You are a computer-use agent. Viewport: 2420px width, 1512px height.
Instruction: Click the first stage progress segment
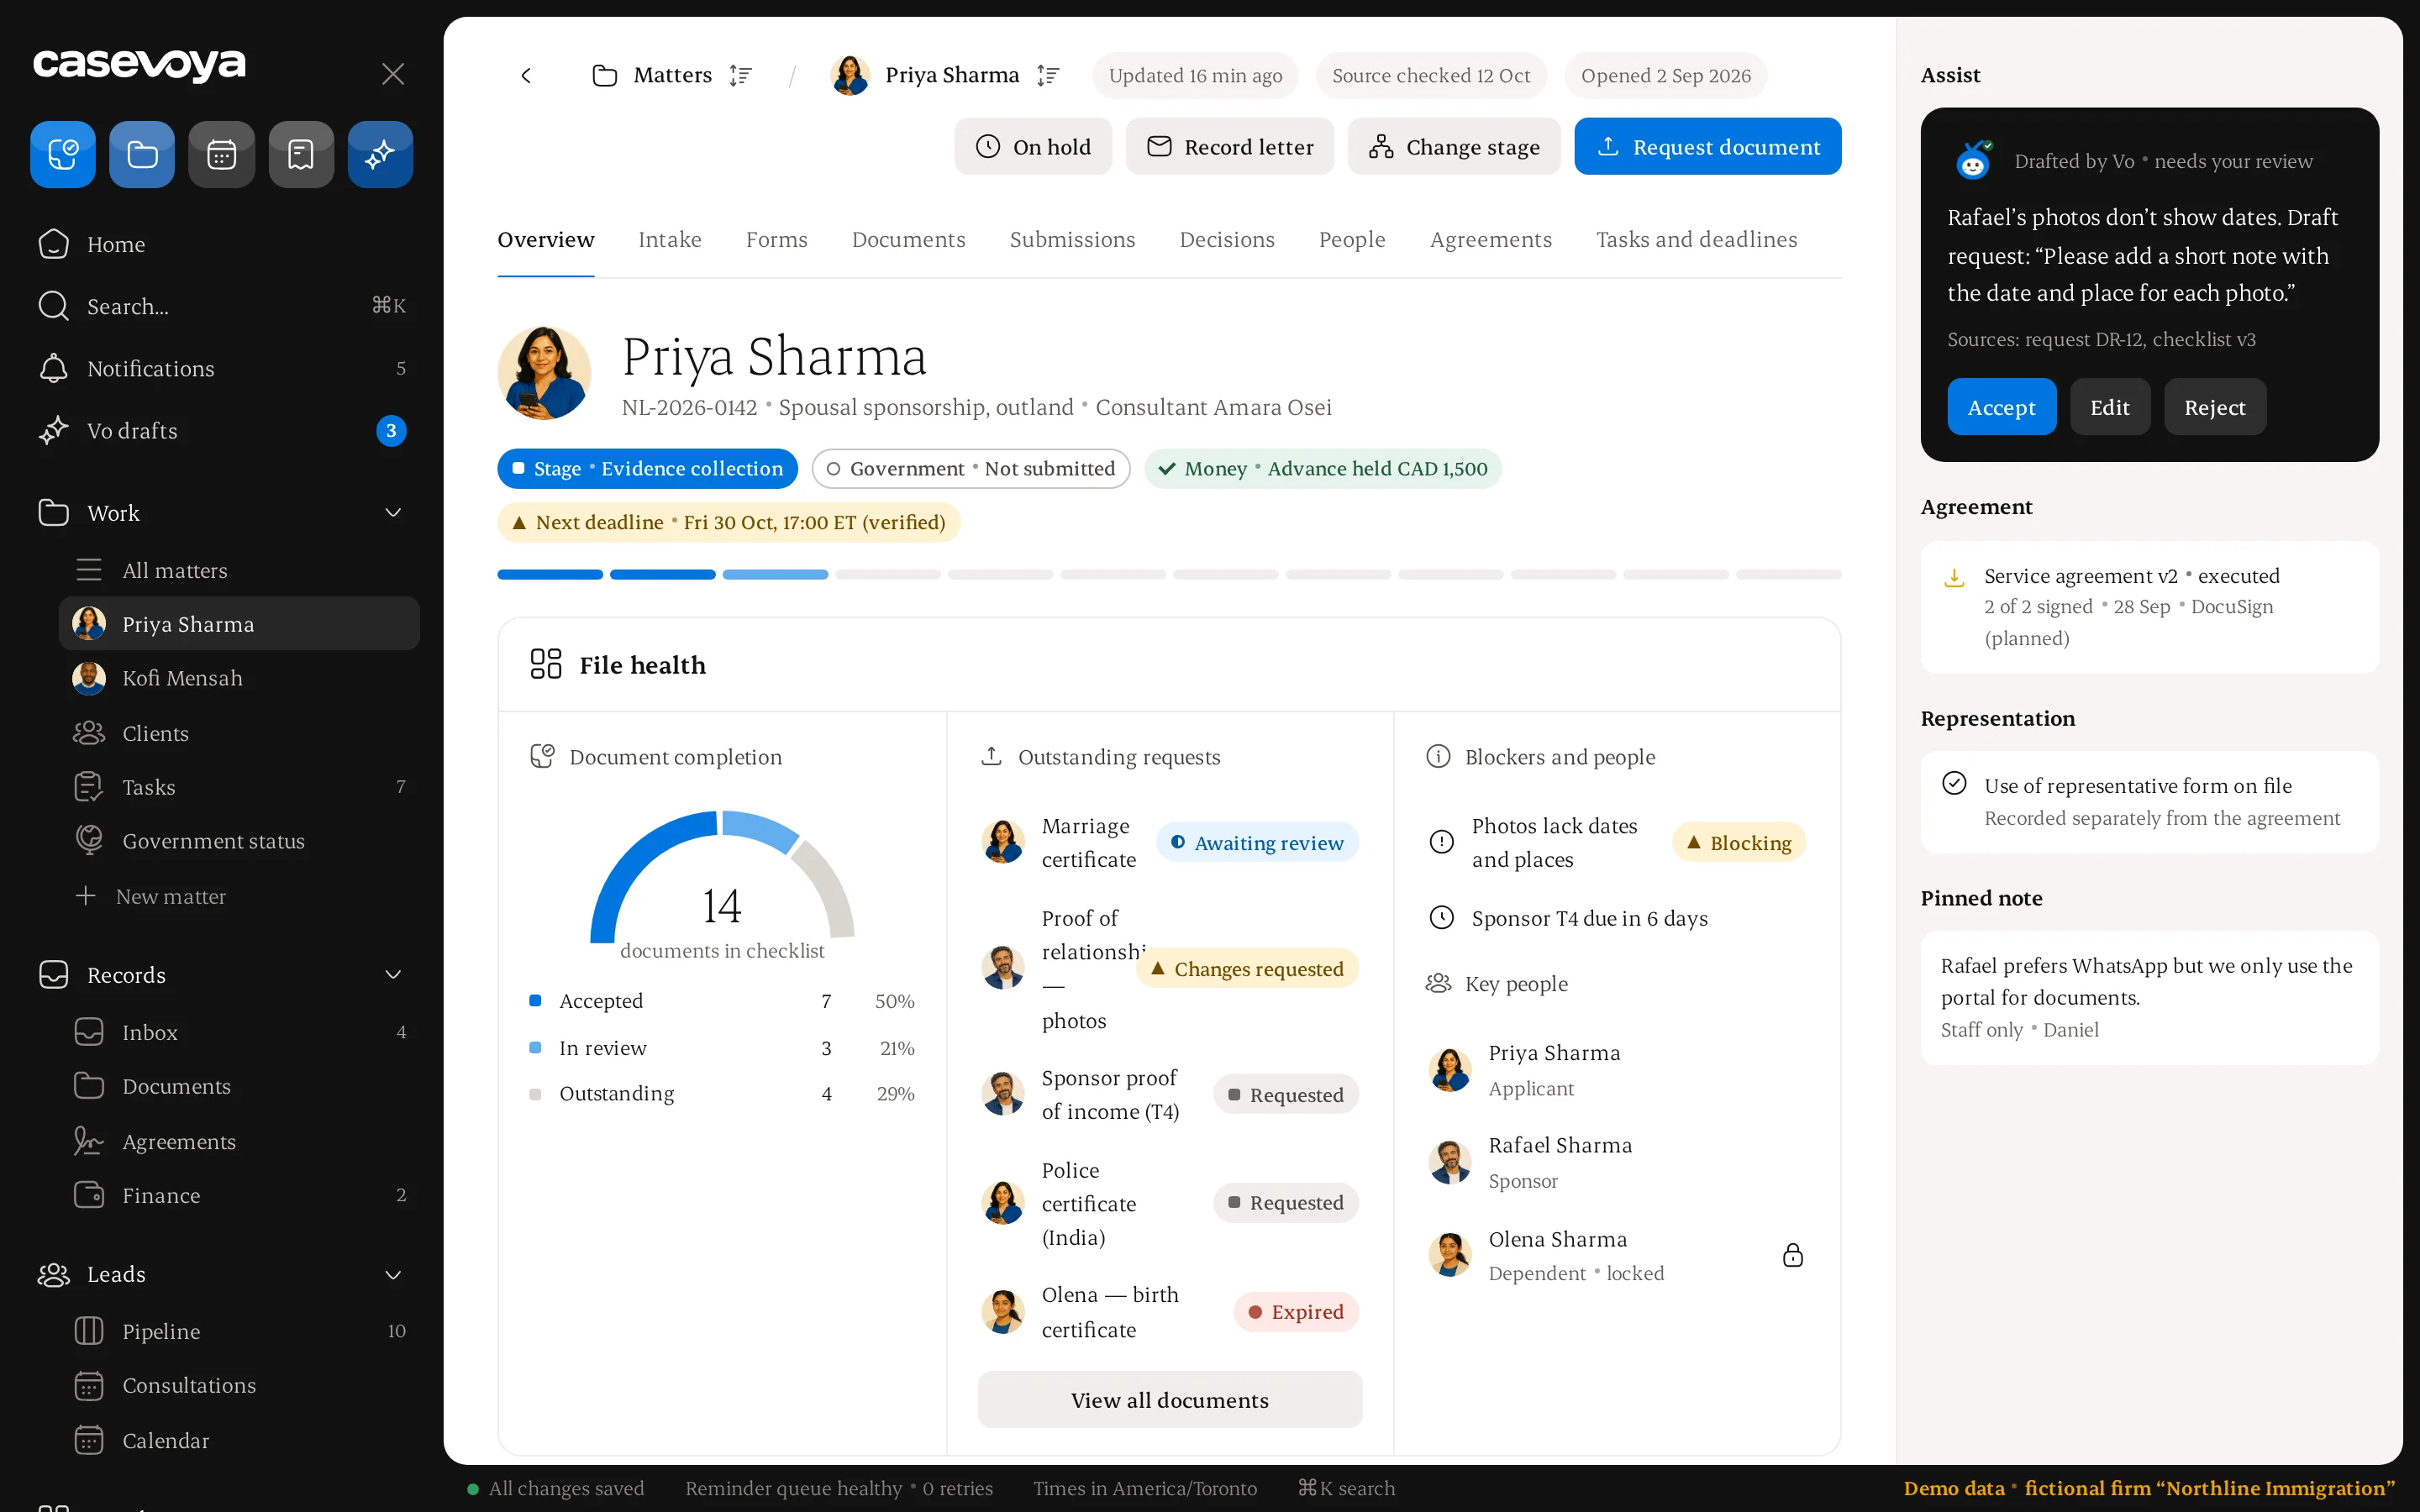pos(550,575)
